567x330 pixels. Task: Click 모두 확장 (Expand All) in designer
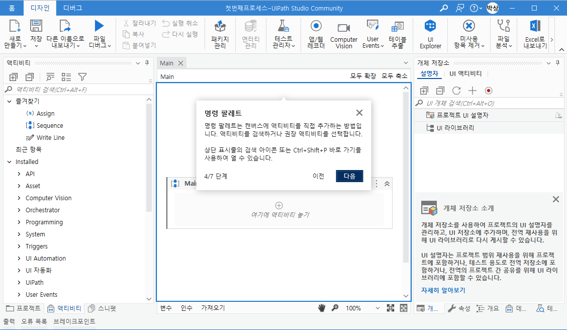[363, 76]
